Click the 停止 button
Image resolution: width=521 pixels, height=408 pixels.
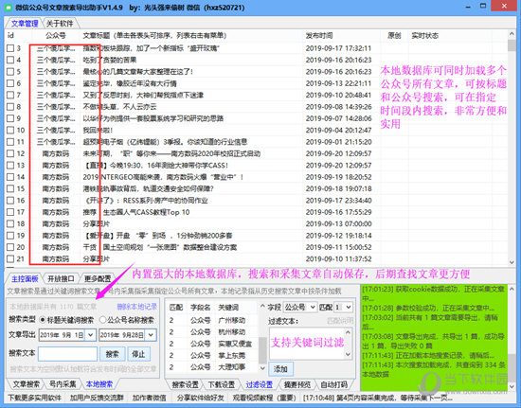click(138, 354)
